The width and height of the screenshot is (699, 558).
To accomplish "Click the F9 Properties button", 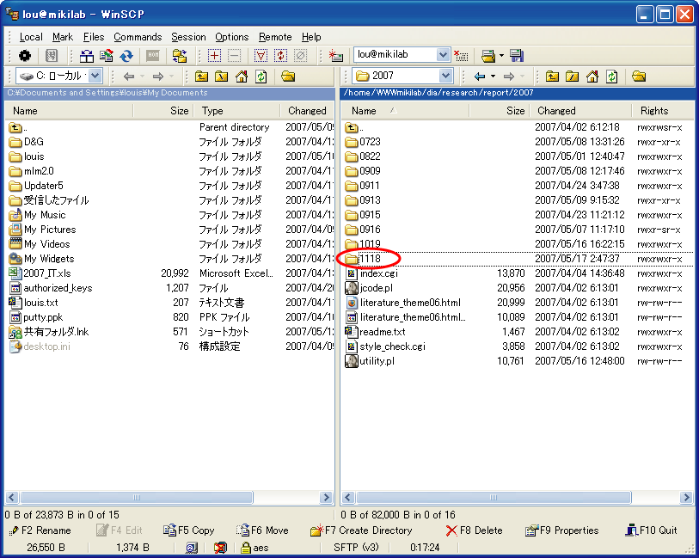I will click(x=562, y=530).
